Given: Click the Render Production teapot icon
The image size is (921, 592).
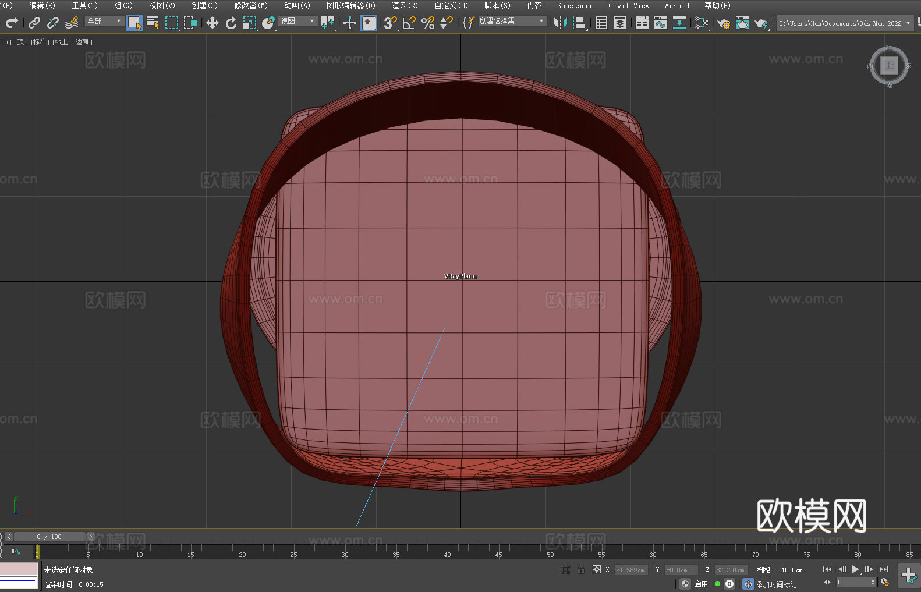Looking at the screenshot, I should coord(761,23).
